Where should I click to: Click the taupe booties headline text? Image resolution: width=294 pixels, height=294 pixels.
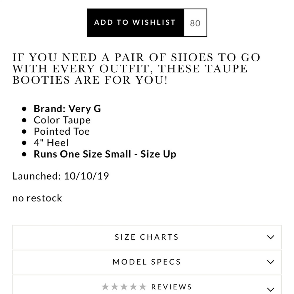(136, 69)
